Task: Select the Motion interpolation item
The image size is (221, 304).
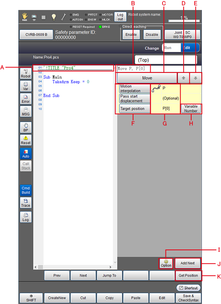Action: pyautogui.click(x=135, y=88)
